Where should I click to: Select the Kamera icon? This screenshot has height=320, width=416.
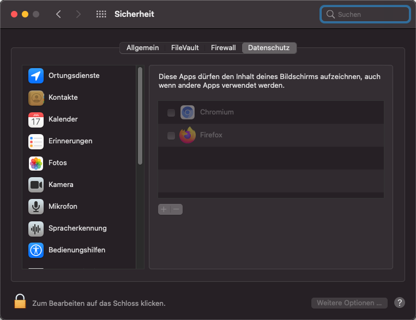[x=36, y=185]
